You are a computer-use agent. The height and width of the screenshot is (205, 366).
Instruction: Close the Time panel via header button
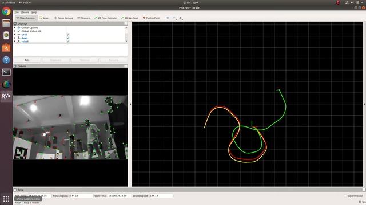[x=364, y=190]
